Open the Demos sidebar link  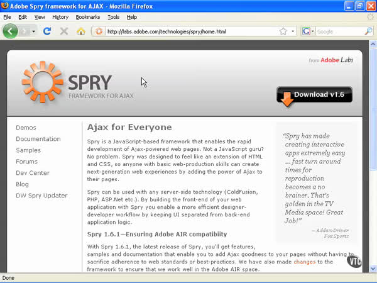(x=26, y=128)
